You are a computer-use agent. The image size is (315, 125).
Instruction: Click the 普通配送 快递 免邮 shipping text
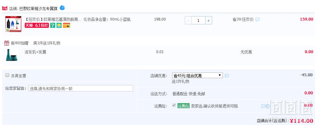pos(189,94)
